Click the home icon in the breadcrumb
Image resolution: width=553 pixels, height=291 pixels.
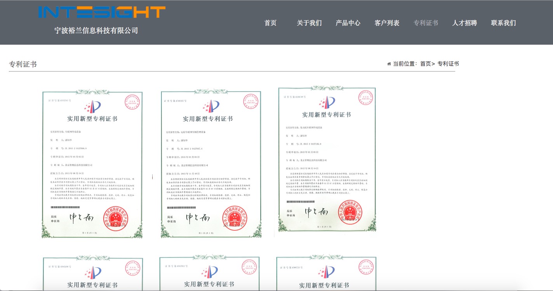click(389, 63)
